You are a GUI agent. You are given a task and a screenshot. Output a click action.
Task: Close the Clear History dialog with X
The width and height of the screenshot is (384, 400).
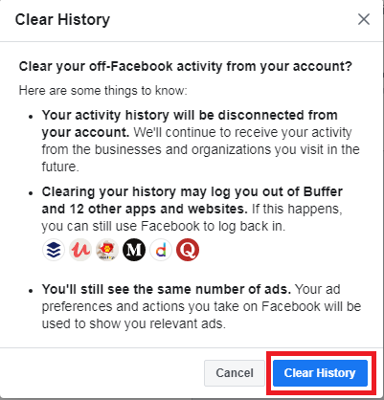click(x=364, y=19)
